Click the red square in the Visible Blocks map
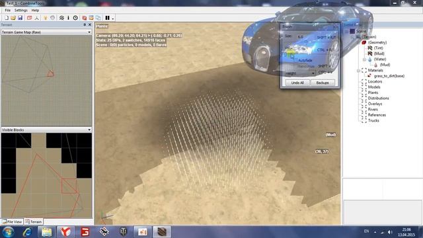The width and height of the screenshot is (423, 238). [69, 186]
